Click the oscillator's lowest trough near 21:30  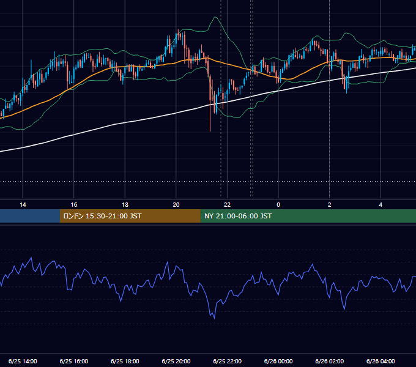coord(214,318)
